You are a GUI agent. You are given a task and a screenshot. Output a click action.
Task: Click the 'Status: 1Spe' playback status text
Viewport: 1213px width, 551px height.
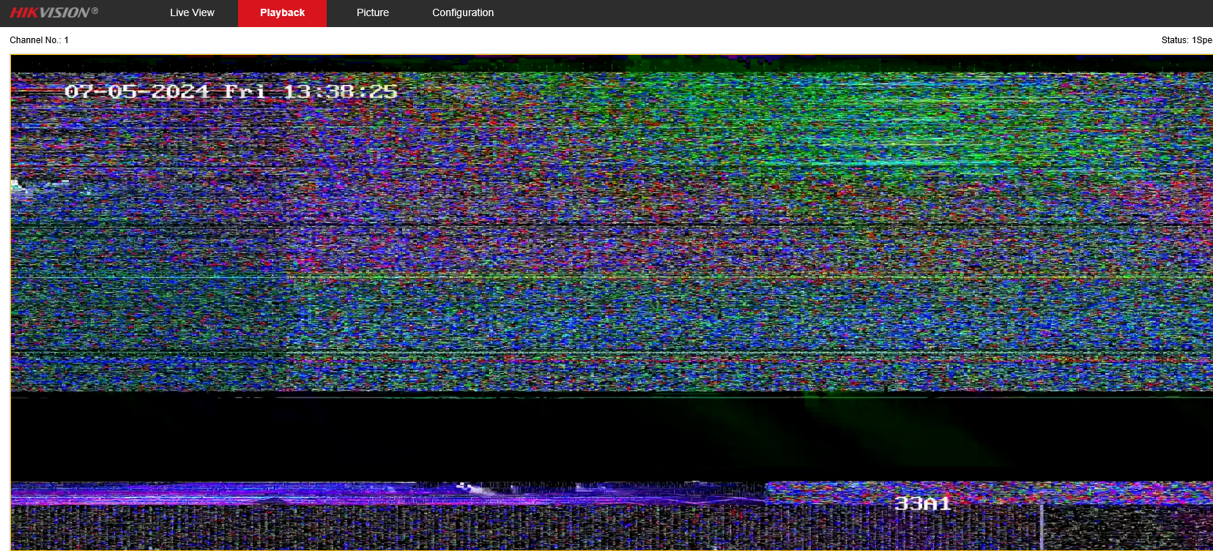[1187, 40]
